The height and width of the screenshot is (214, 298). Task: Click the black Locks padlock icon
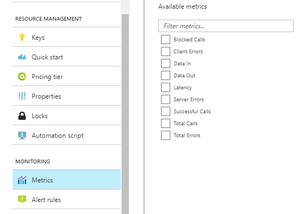[22, 115]
